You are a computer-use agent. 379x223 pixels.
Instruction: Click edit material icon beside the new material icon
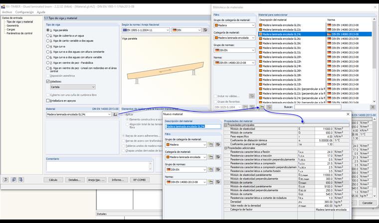click(x=269, y=107)
